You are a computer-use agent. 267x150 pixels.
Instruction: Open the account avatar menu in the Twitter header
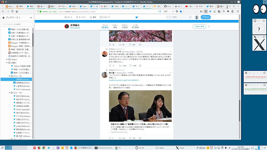pyautogui.click(x=196, y=17)
